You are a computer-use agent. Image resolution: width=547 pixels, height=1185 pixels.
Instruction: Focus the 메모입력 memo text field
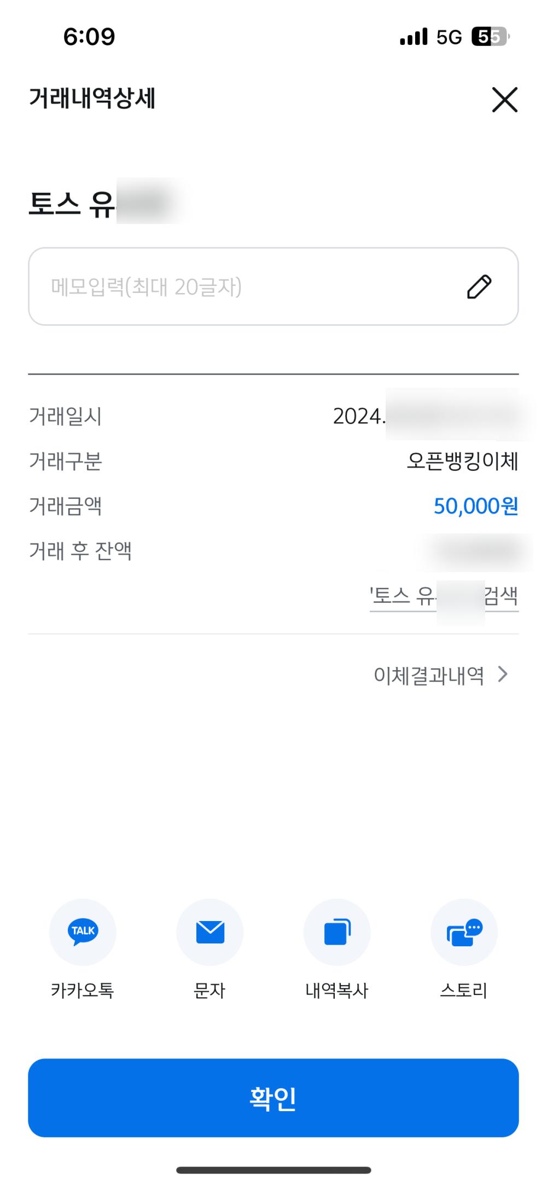273,286
